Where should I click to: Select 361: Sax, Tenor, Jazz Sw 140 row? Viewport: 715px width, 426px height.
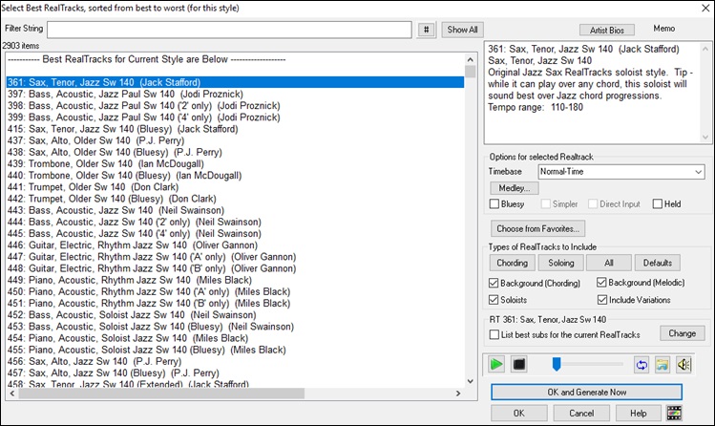click(235, 82)
